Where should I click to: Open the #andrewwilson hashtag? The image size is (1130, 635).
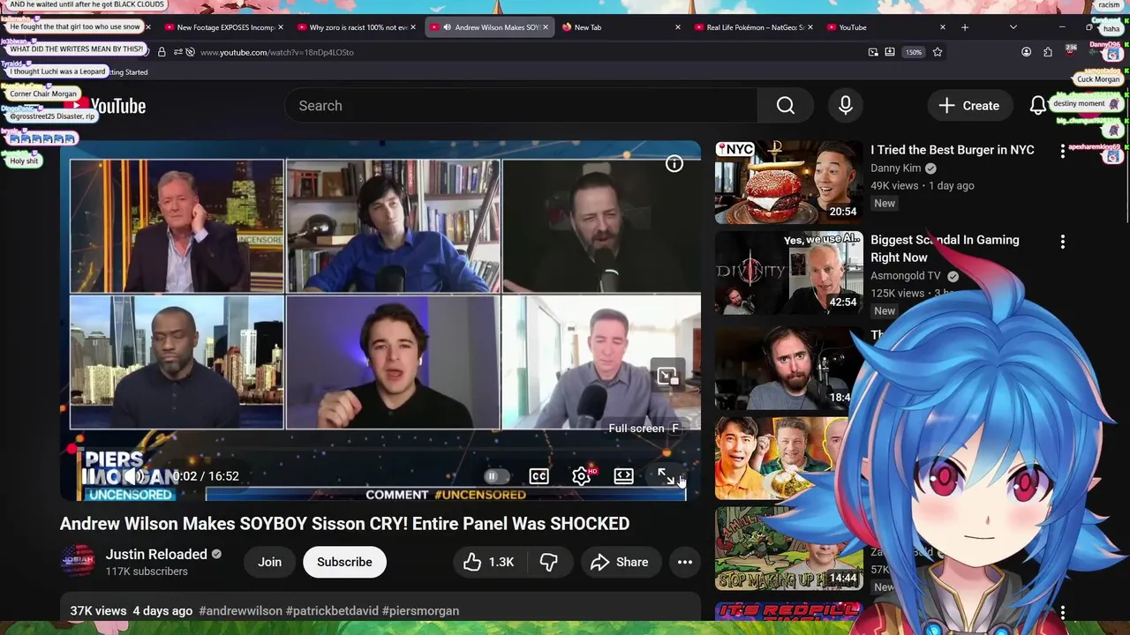point(241,610)
